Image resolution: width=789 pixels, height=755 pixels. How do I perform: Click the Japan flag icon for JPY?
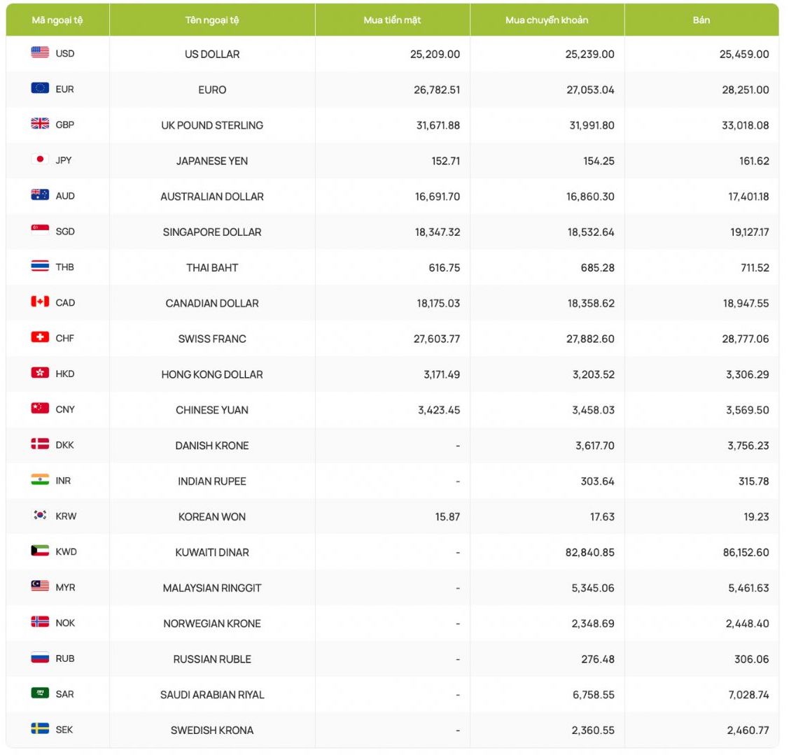pos(41,160)
